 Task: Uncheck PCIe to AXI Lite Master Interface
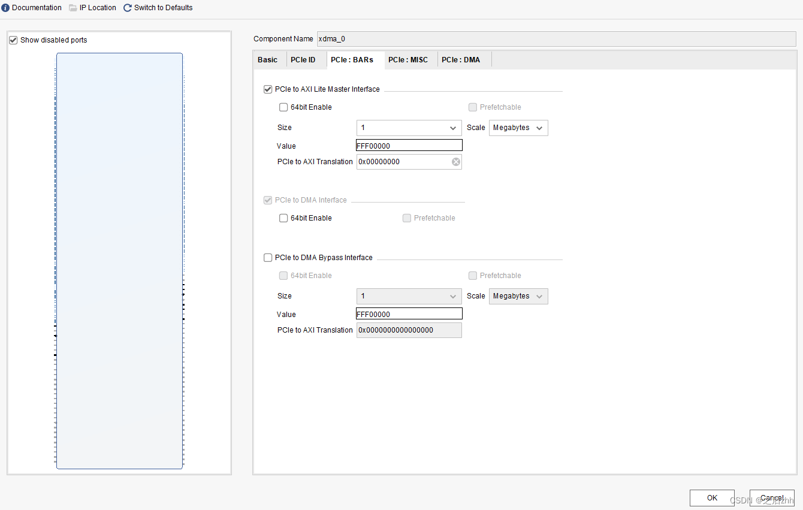[x=268, y=89]
